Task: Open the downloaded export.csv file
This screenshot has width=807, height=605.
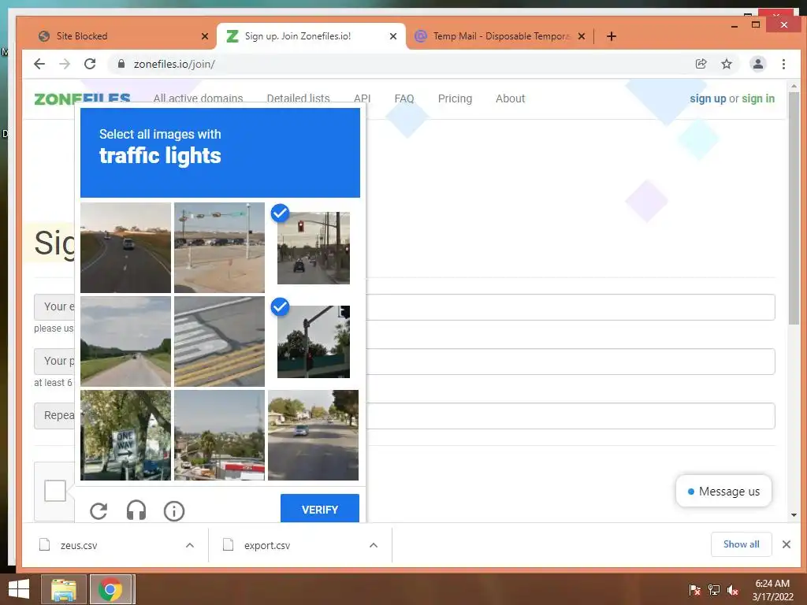Action: 266,545
